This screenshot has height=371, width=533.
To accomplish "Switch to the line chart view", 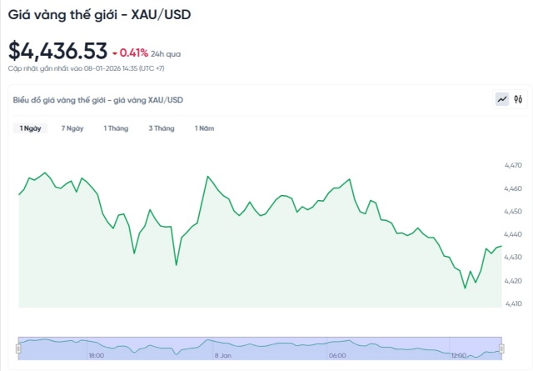I will click(502, 99).
